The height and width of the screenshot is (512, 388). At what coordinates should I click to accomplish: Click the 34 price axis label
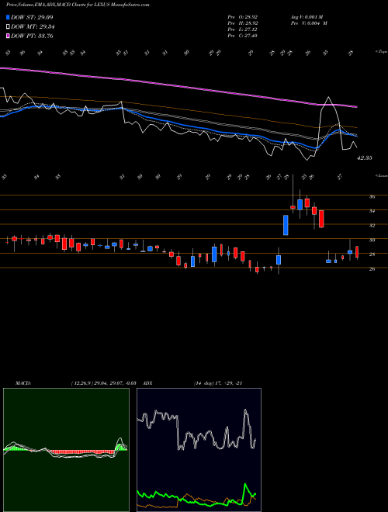372,211
